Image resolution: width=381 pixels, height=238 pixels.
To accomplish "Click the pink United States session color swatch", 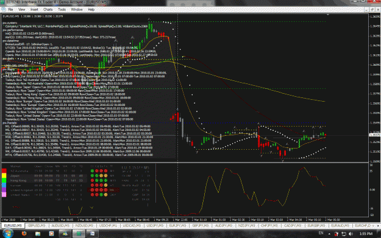I will coord(4,195).
